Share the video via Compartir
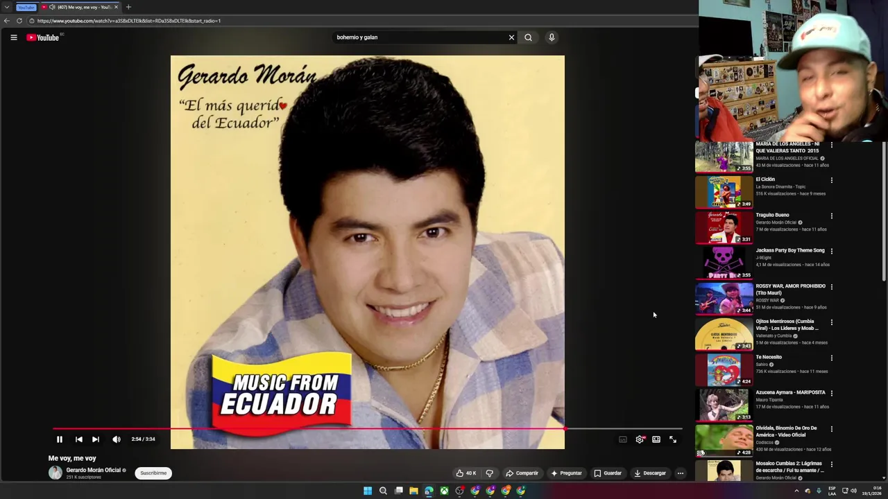 click(522, 473)
